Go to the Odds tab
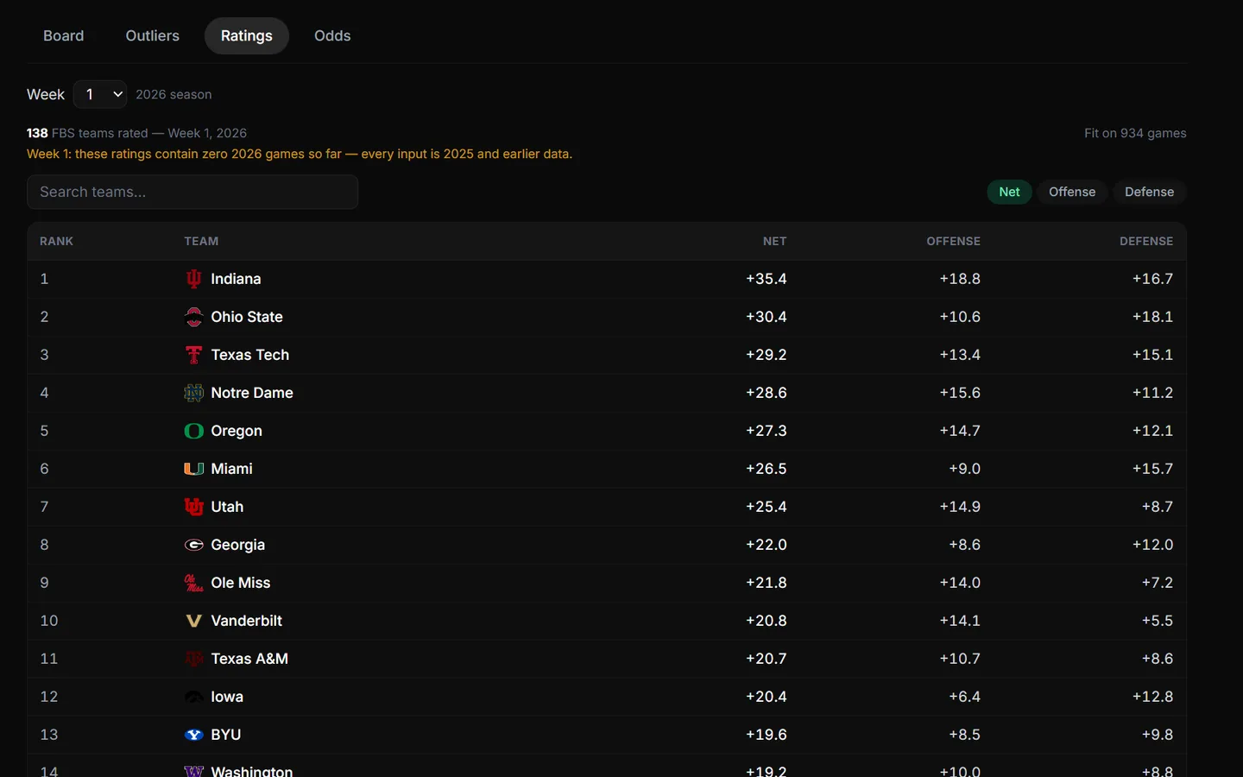This screenshot has width=1243, height=777. [332, 35]
